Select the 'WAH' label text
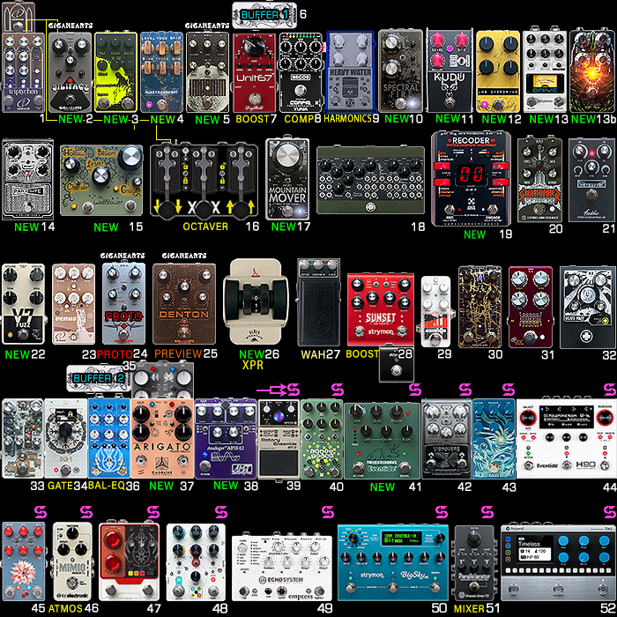Image resolution: width=617 pixels, height=617 pixels. point(313,354)
